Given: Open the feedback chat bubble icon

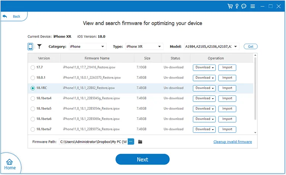Looking at the screenshot, I should [x=244, y=6].
